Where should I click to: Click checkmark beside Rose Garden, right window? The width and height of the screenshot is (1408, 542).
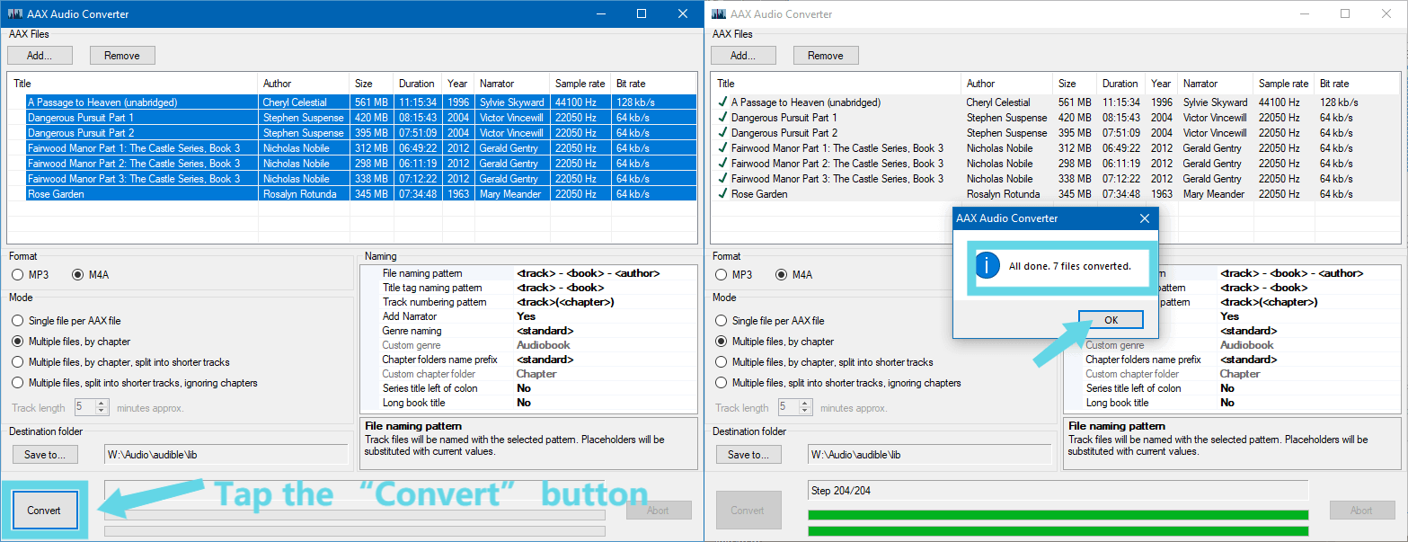point(722,193)
